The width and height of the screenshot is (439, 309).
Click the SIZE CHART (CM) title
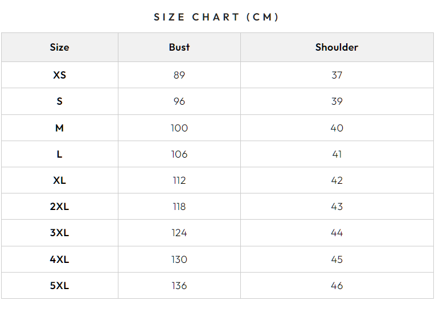(216, 17)
